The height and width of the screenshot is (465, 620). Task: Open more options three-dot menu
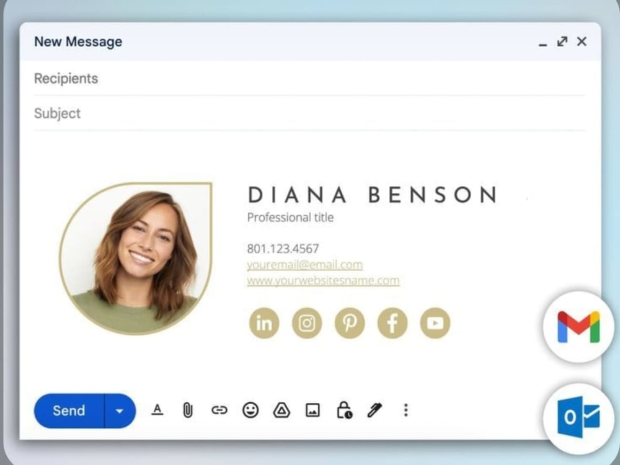[405, 410]
